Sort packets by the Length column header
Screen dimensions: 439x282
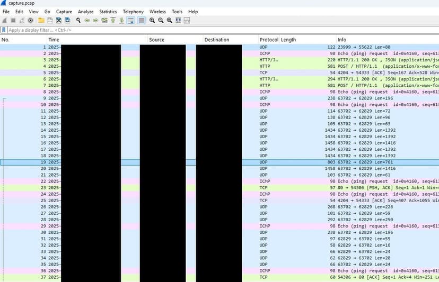click(308, 40)
